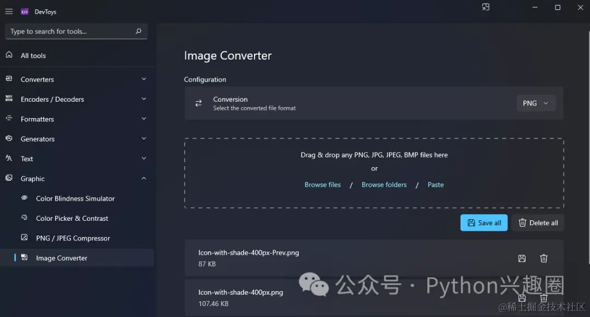Open the hamburger navigation menu
Screen dimensions: 590x317
(9, 11)
